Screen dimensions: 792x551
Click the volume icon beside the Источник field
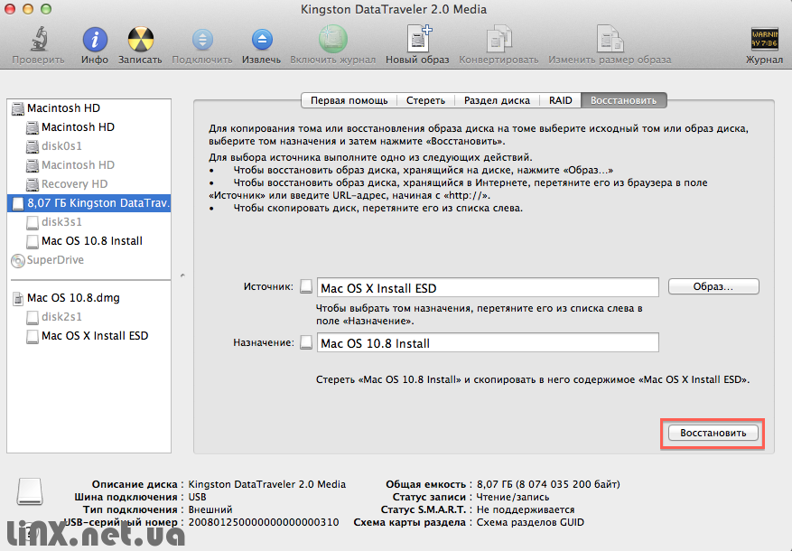click(305, 286)
